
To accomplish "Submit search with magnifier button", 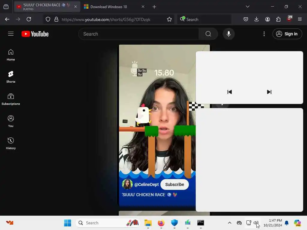I will (x=208, y=34).
